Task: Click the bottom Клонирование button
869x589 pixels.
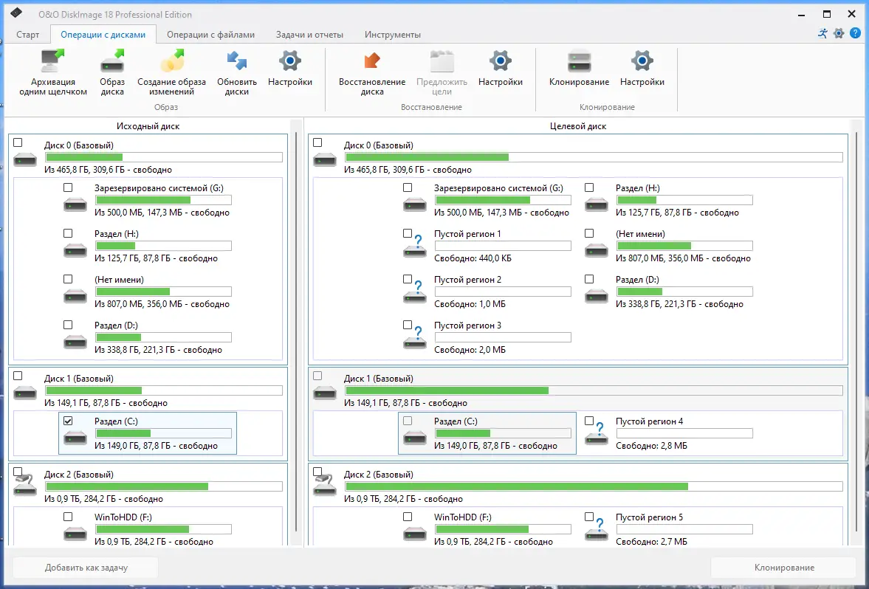Action: click(x=783, y=568)
